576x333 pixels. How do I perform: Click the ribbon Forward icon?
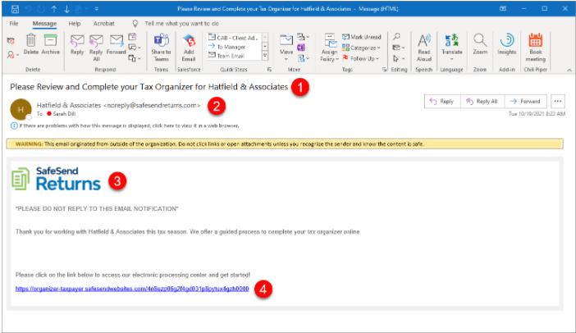coord(116,45)
